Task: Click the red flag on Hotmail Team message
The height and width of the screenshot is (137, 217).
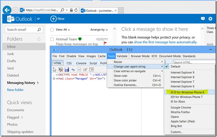Action: pos(105,43)
